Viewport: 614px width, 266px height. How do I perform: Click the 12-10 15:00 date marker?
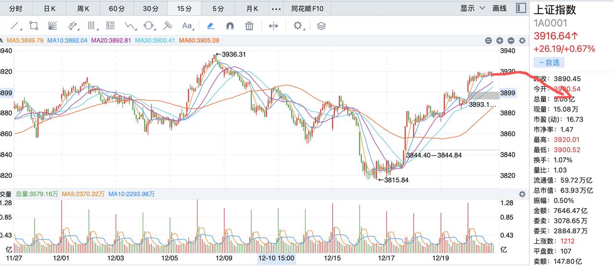pos(276,258)
